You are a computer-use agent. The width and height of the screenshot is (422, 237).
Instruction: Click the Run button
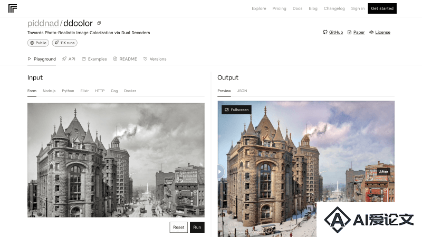197,228
